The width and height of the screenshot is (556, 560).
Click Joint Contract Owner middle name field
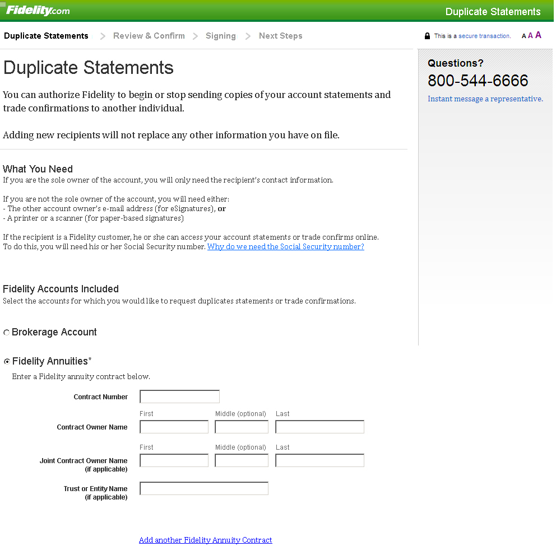point(242,460)
